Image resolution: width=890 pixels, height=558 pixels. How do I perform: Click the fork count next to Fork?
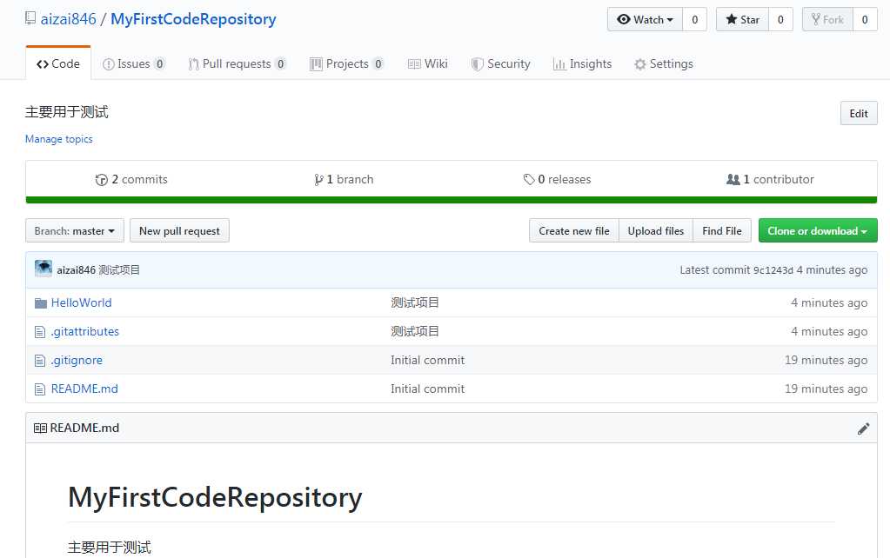(x=865, y=19)
